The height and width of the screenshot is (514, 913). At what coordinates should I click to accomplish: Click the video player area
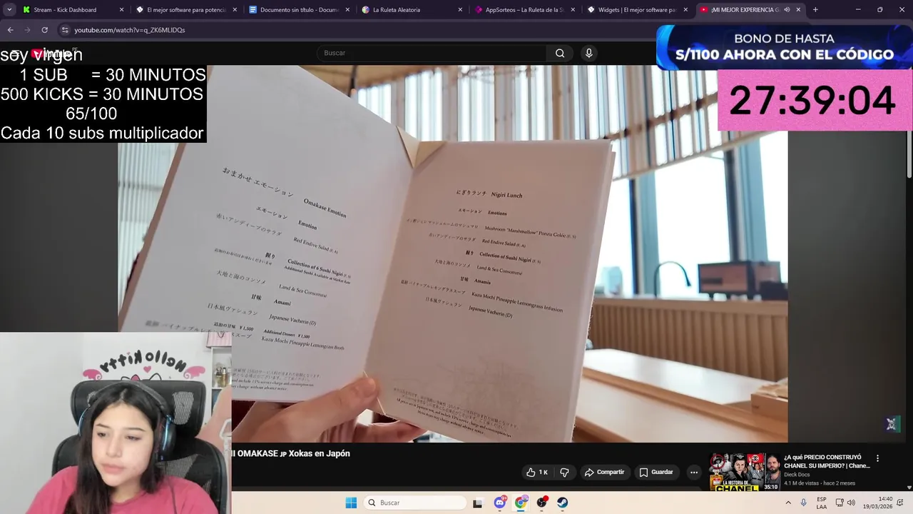453,253
